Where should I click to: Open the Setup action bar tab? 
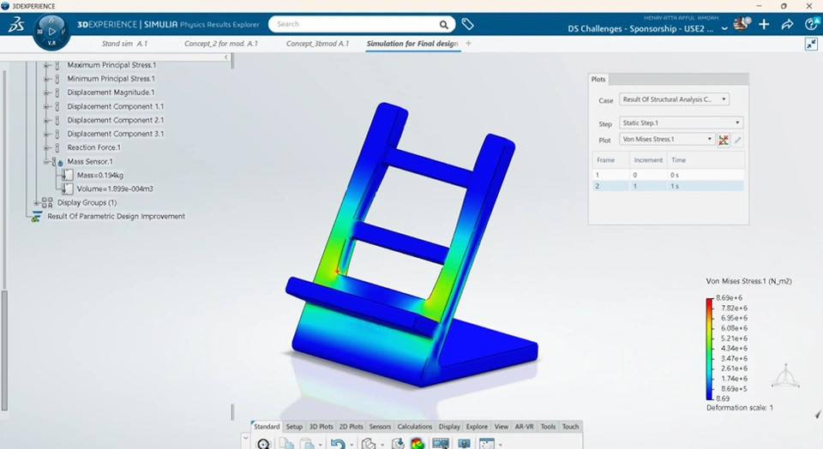click(294, 427)
